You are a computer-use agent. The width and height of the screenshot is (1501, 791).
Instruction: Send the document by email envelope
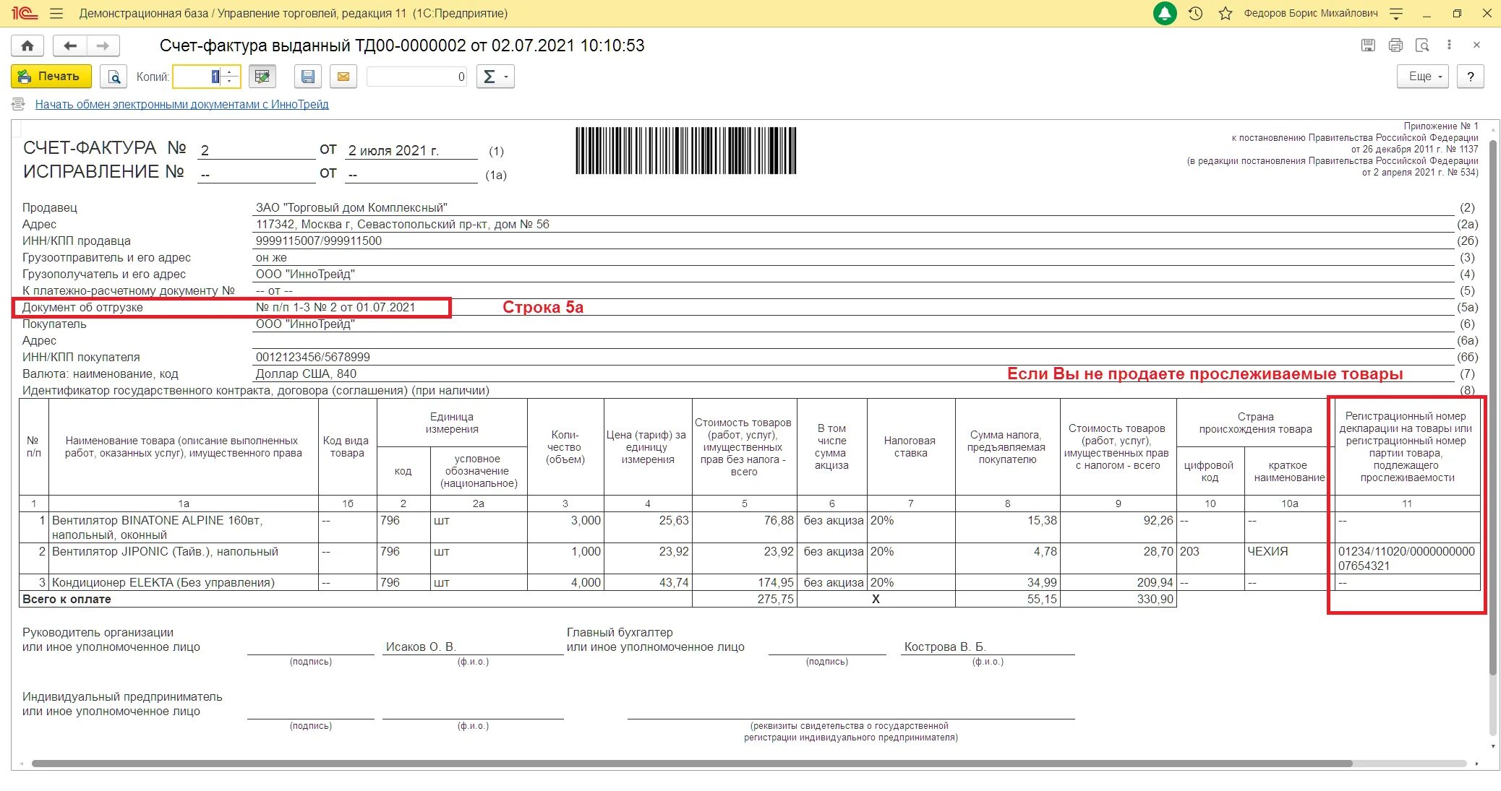(343, 77)
